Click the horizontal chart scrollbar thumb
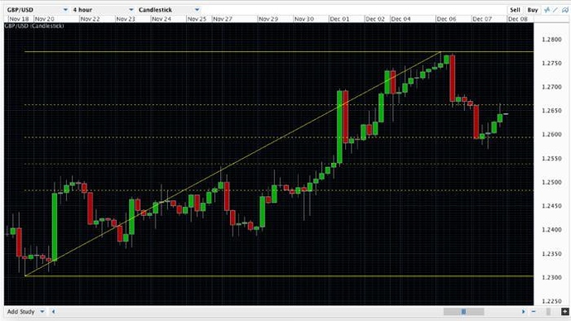The height and width of the screenshot is (321, 571). tap(463, 312)
